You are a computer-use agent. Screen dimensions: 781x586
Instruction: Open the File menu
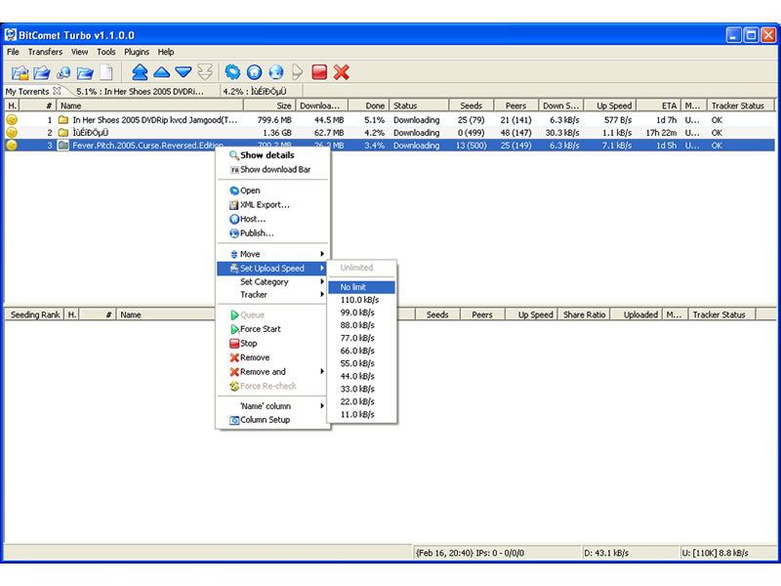click(13, 52)
